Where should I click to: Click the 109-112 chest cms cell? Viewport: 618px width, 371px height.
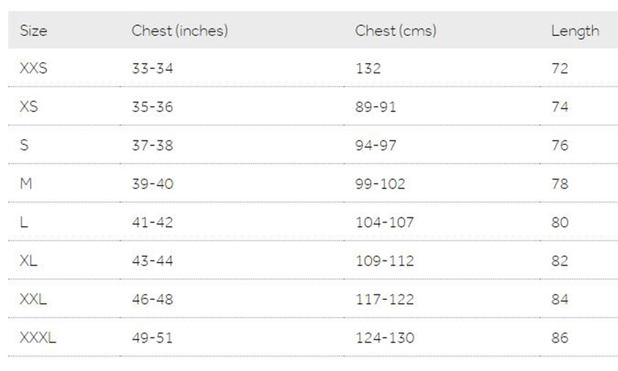[x=385, y=261]
